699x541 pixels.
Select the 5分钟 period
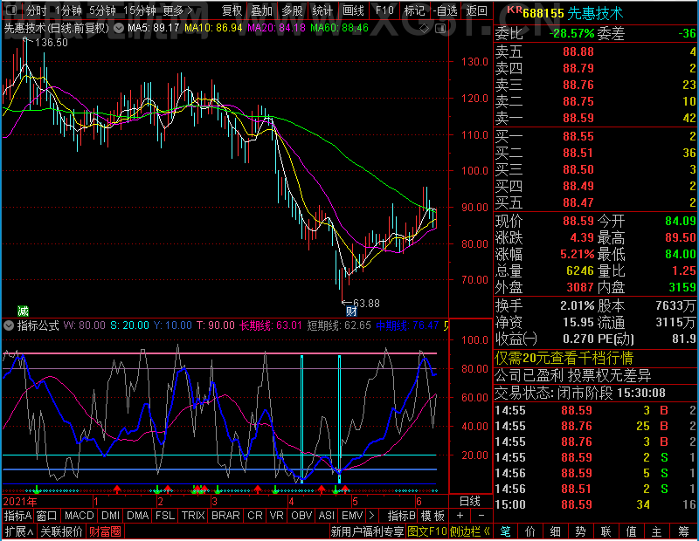point(102,10)
